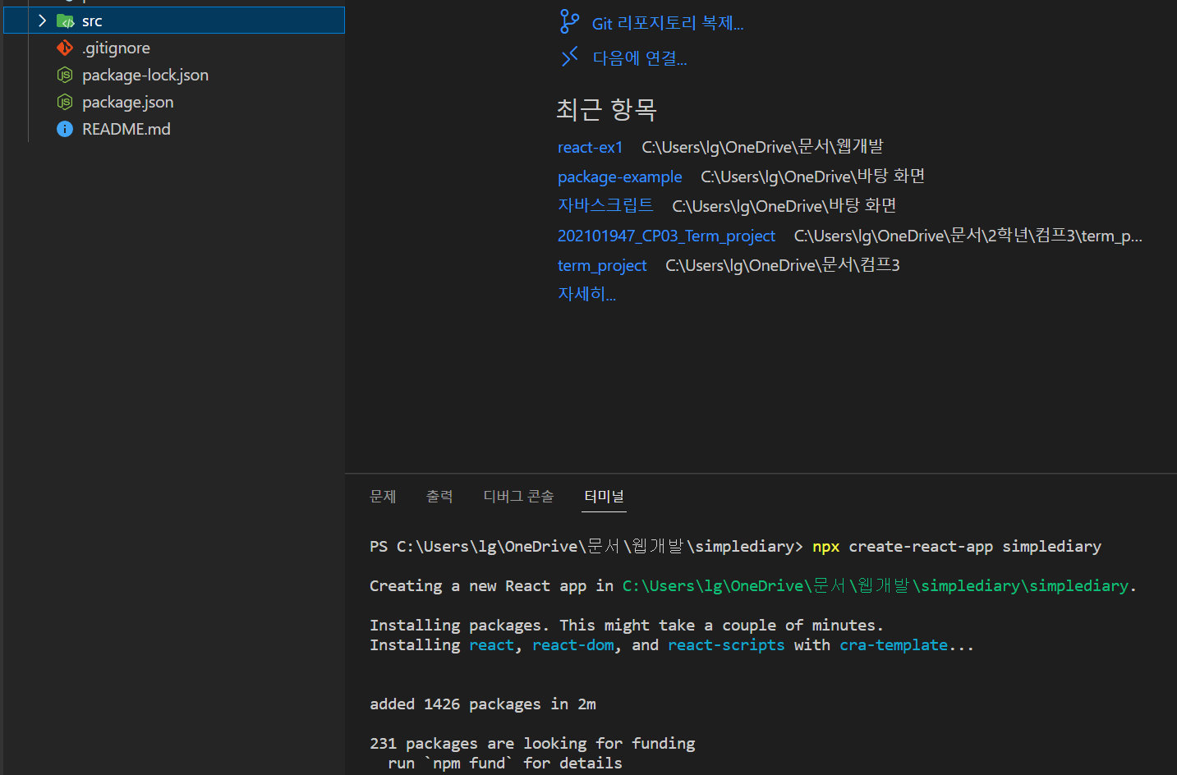
Task: Click the green simplediary path in terminal
Action: 875,585
